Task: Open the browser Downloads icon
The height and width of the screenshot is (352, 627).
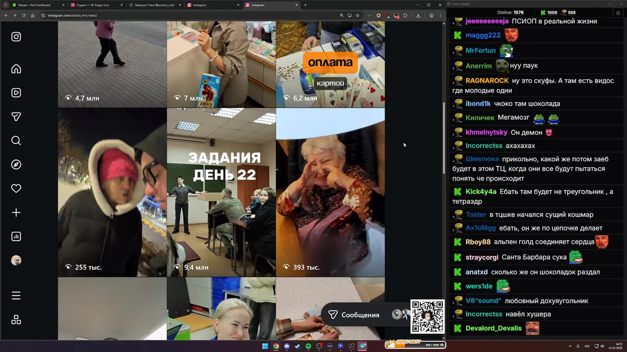Action: click(418, 16)
